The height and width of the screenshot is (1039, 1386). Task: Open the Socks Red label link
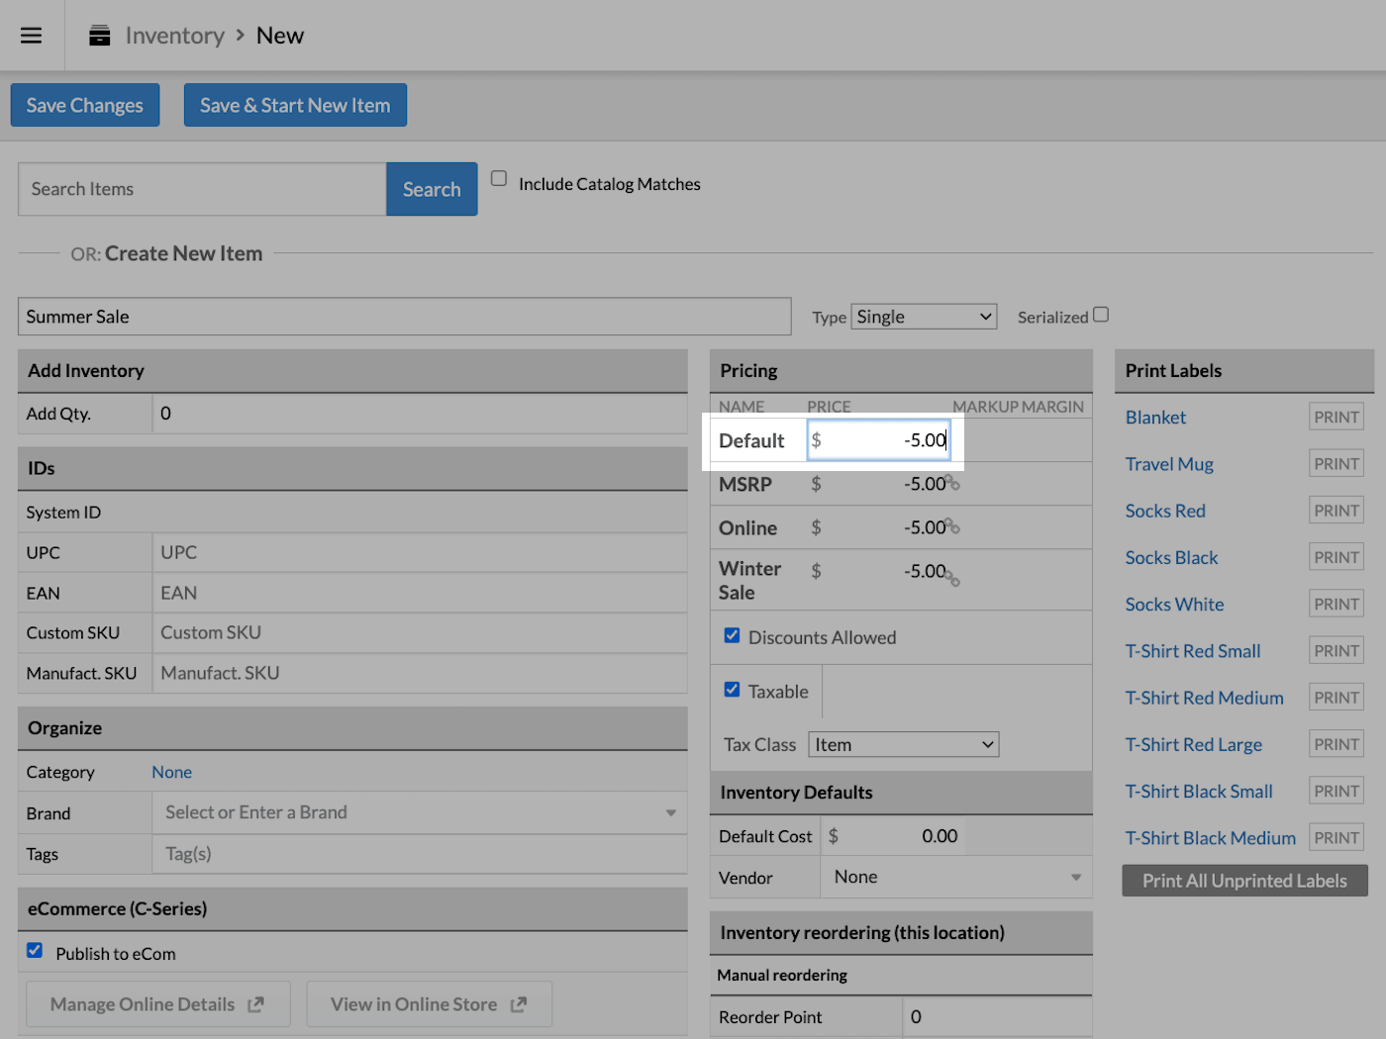pyautogui.click(x=1165, y=511)
